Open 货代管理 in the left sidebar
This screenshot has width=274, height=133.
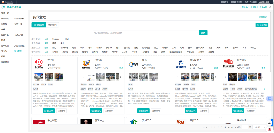[x=18, y=51]
